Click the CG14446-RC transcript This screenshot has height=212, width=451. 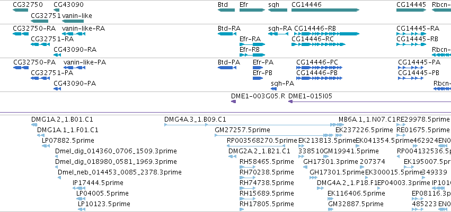(318, 44)
